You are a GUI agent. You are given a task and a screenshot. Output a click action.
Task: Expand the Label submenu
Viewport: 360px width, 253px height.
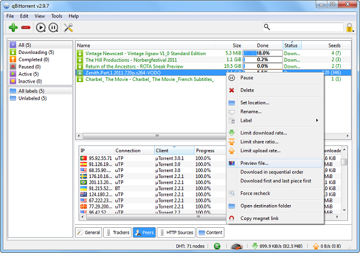coord(276,120)
